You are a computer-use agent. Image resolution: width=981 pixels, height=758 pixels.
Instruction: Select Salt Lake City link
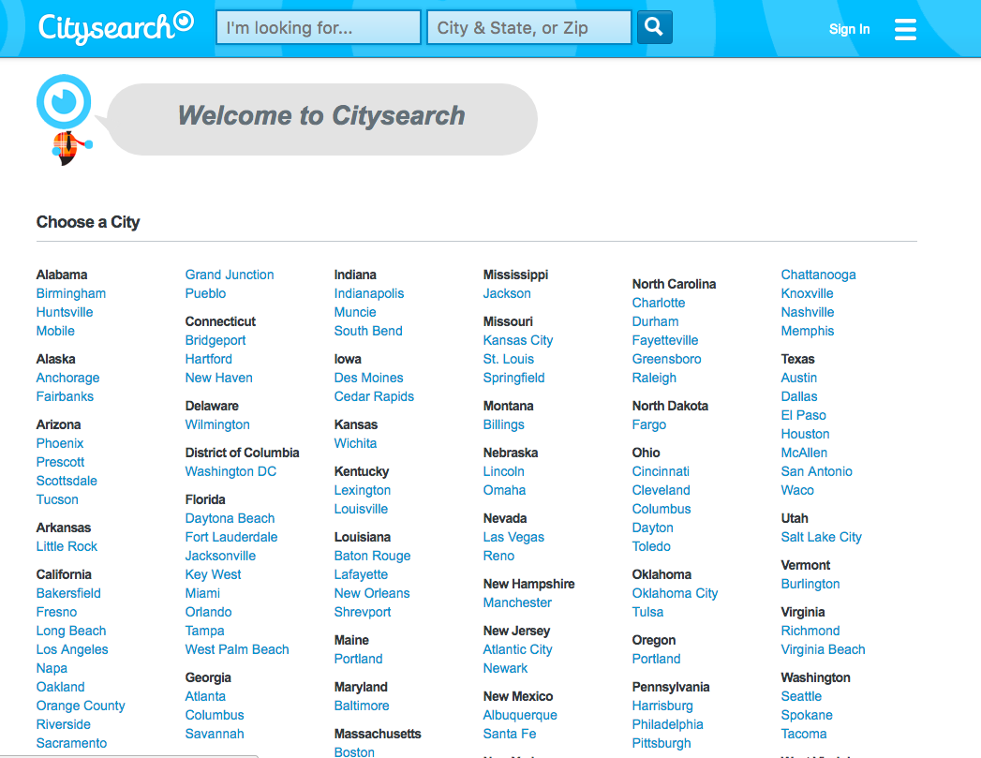(x=821, y=537)
